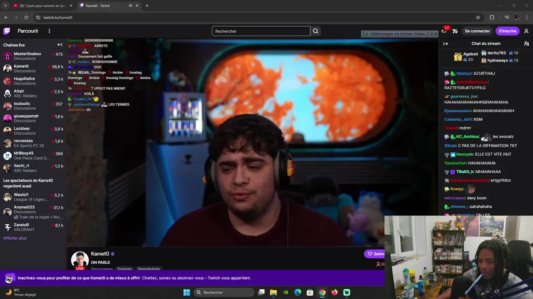Open Kamet0 channel in sidebar list

coord(33,69)
